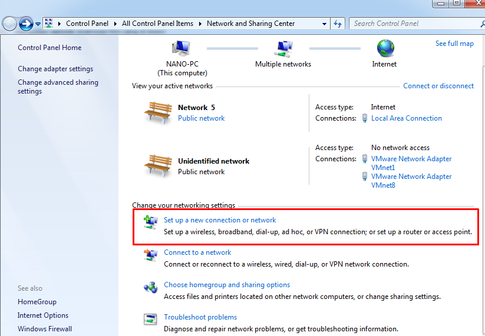This screenshot has height=336, width=485.
Task: Click the Control Panel address bar icon
Action: click(x=49, y=24)
